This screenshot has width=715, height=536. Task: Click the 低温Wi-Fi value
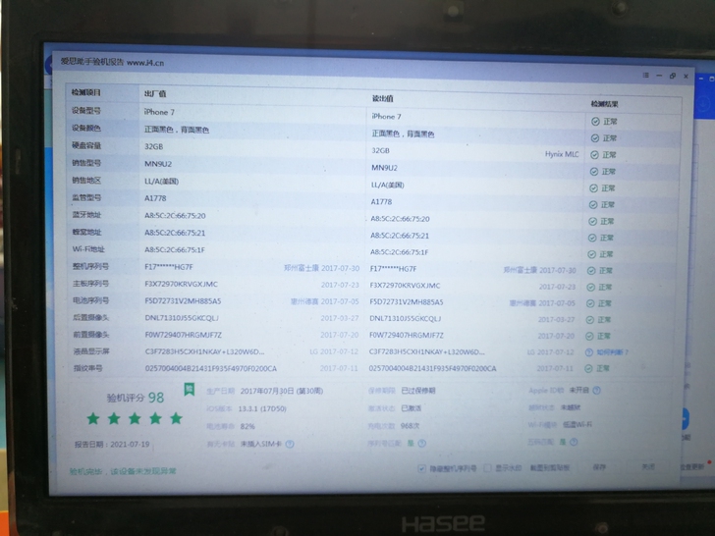(x=577, y=424)
